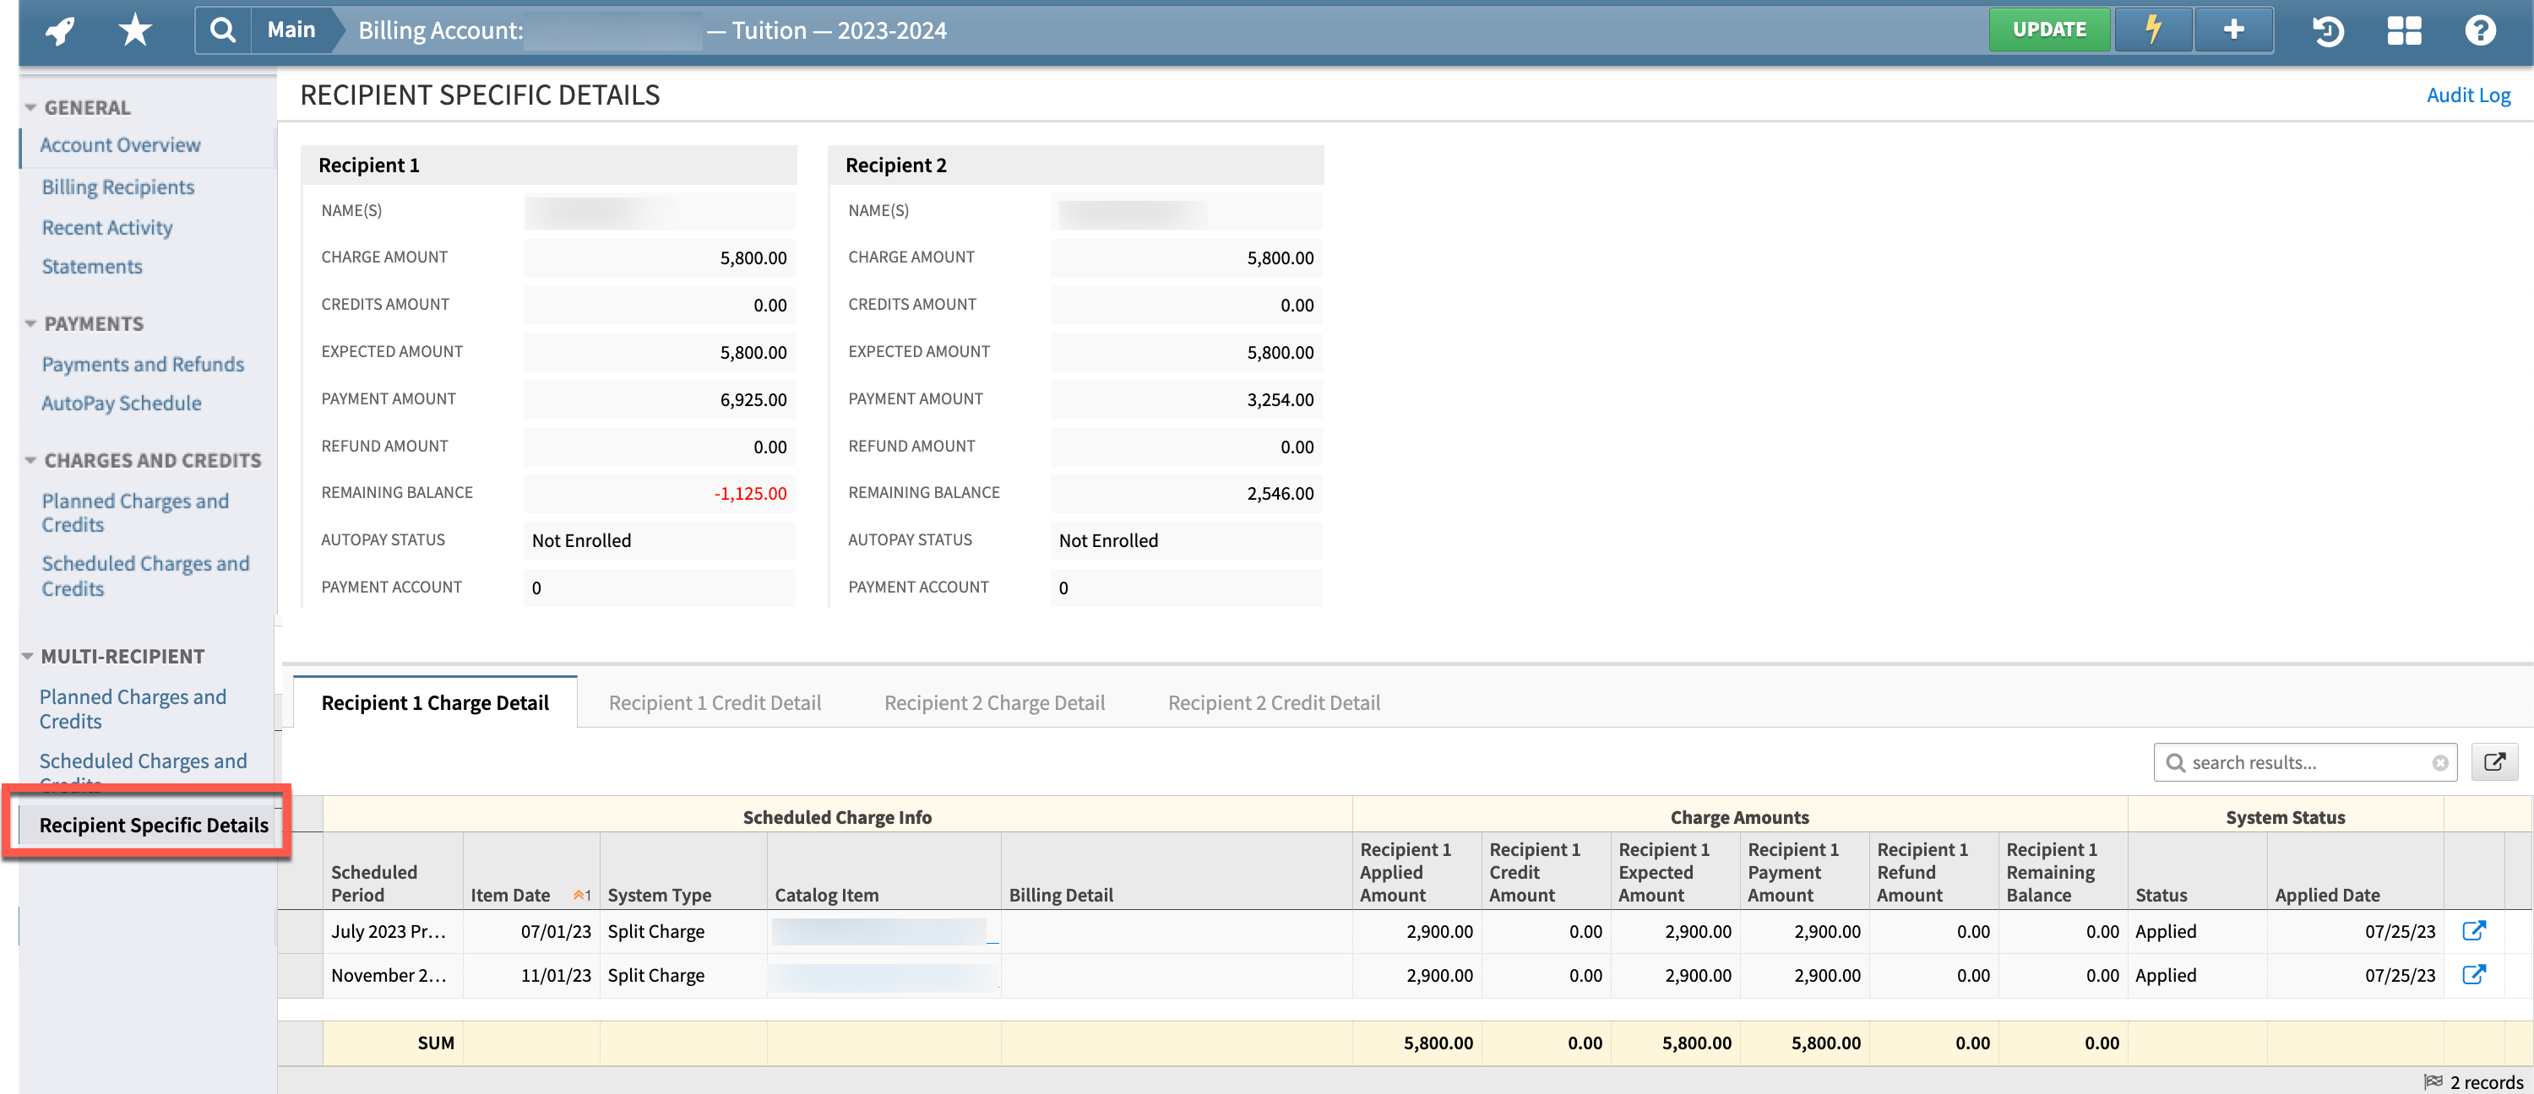Open the November charge via its external link icon
The image size is (2534, 1094).
[x=2474, y=975]
